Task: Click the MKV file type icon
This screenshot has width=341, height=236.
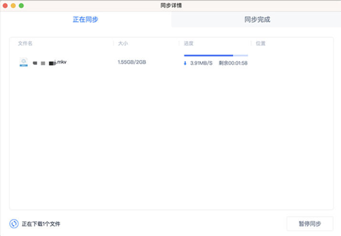Action: (x=23, y=62)
